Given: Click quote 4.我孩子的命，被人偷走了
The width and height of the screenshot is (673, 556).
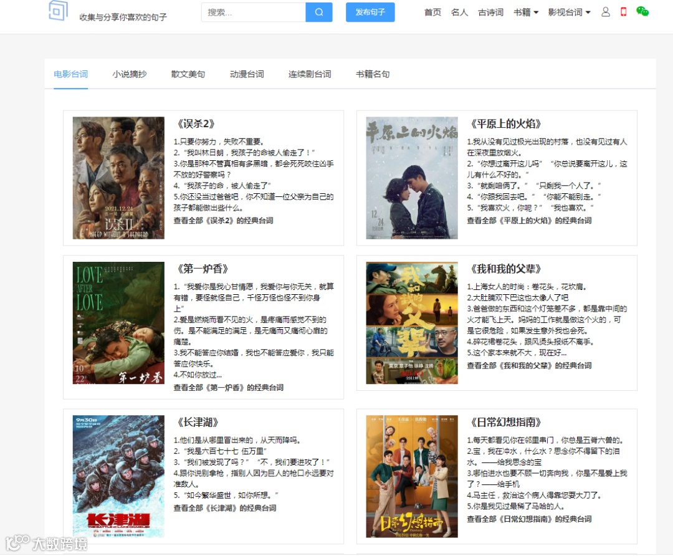Looking at the screenshot, I should tap(222, 186).
